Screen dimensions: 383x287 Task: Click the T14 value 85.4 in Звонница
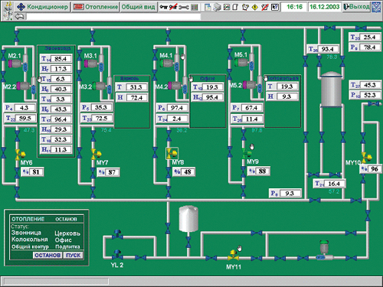pyautogui.click(x=61, y=59)
